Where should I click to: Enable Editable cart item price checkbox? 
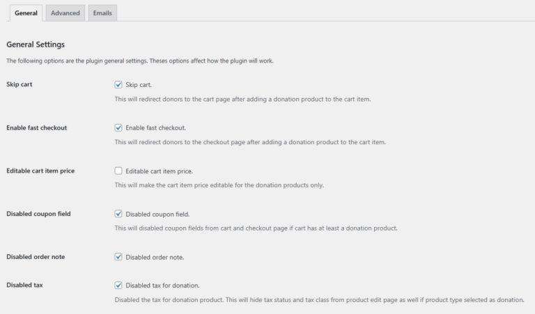(x=118, y=171)
